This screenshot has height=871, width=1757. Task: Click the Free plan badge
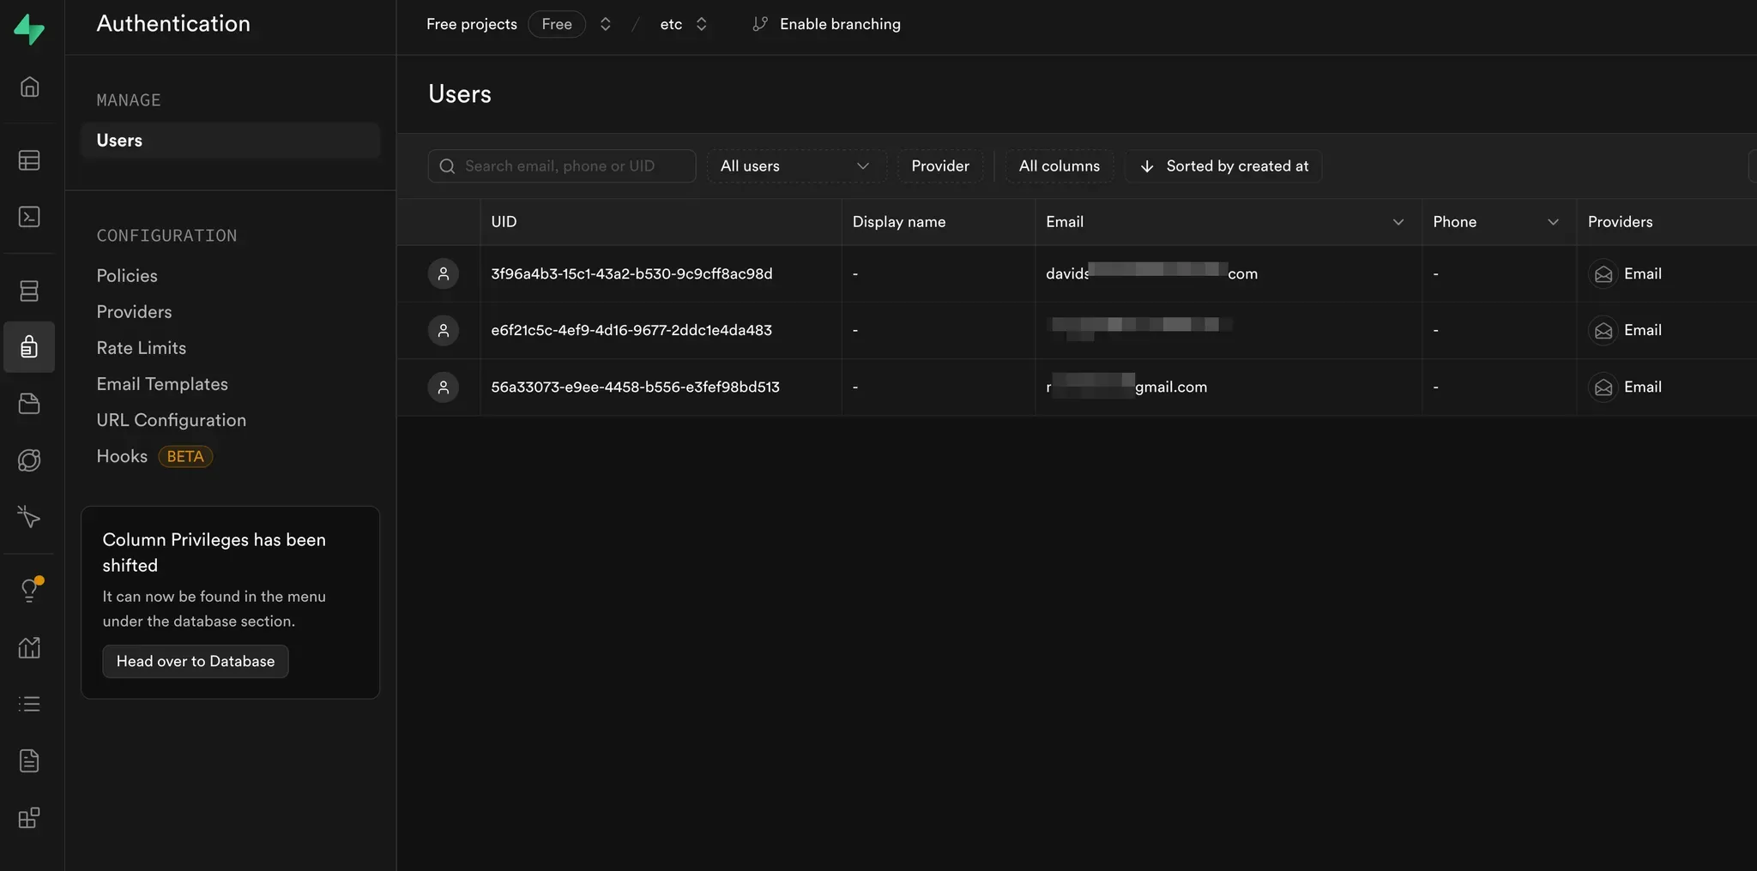point(557,24)
